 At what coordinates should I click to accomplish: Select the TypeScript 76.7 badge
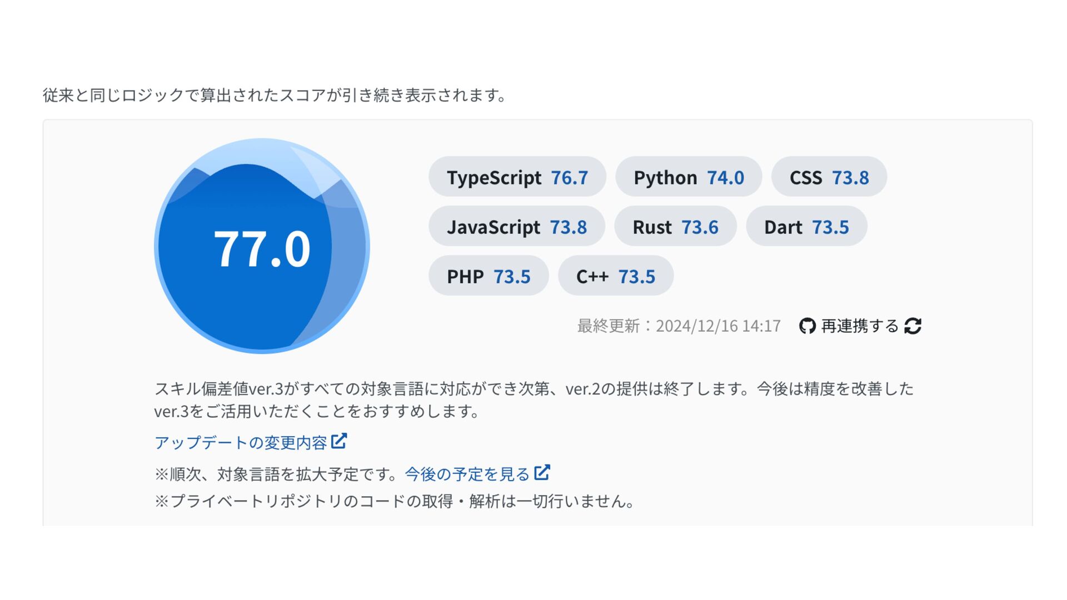[x=517, y=177]
